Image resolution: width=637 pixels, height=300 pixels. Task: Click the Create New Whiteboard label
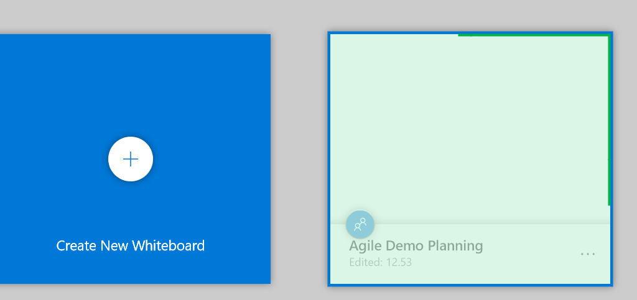(x=131, y=245)
